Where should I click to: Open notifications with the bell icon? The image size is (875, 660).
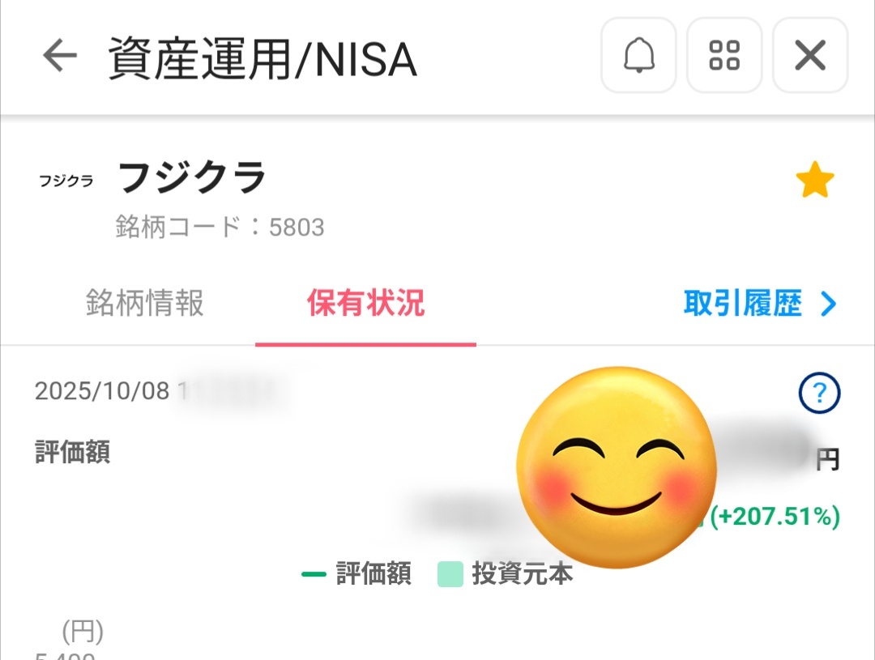[x=638, y=56]
